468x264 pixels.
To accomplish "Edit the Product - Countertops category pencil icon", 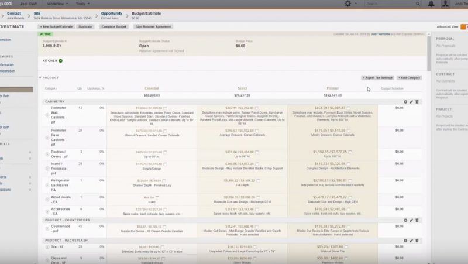I will [411, 220].
